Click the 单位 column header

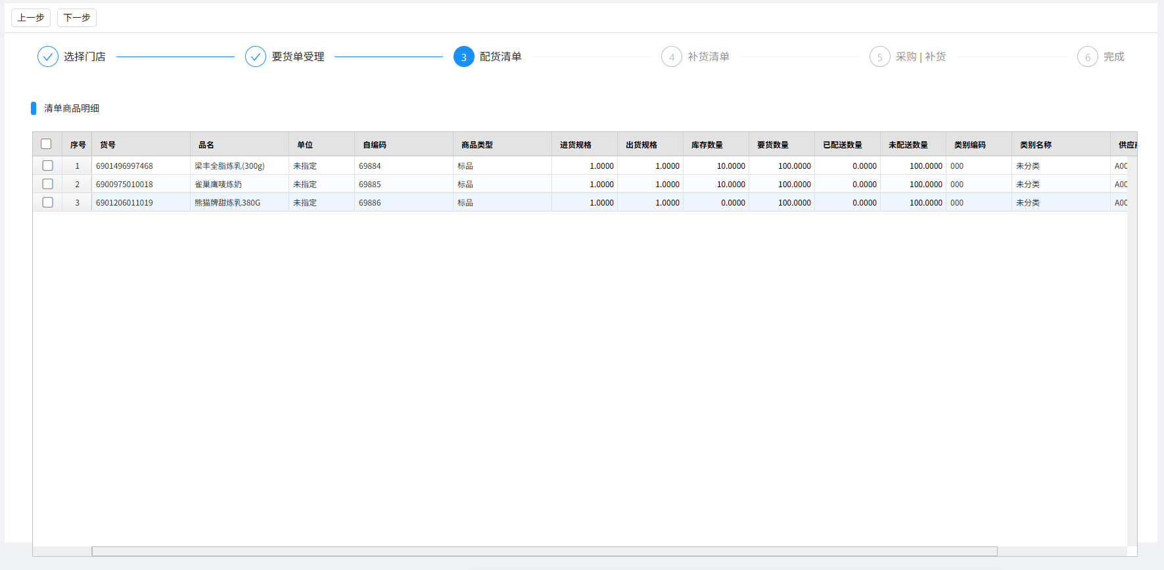[x=322, y=144]
